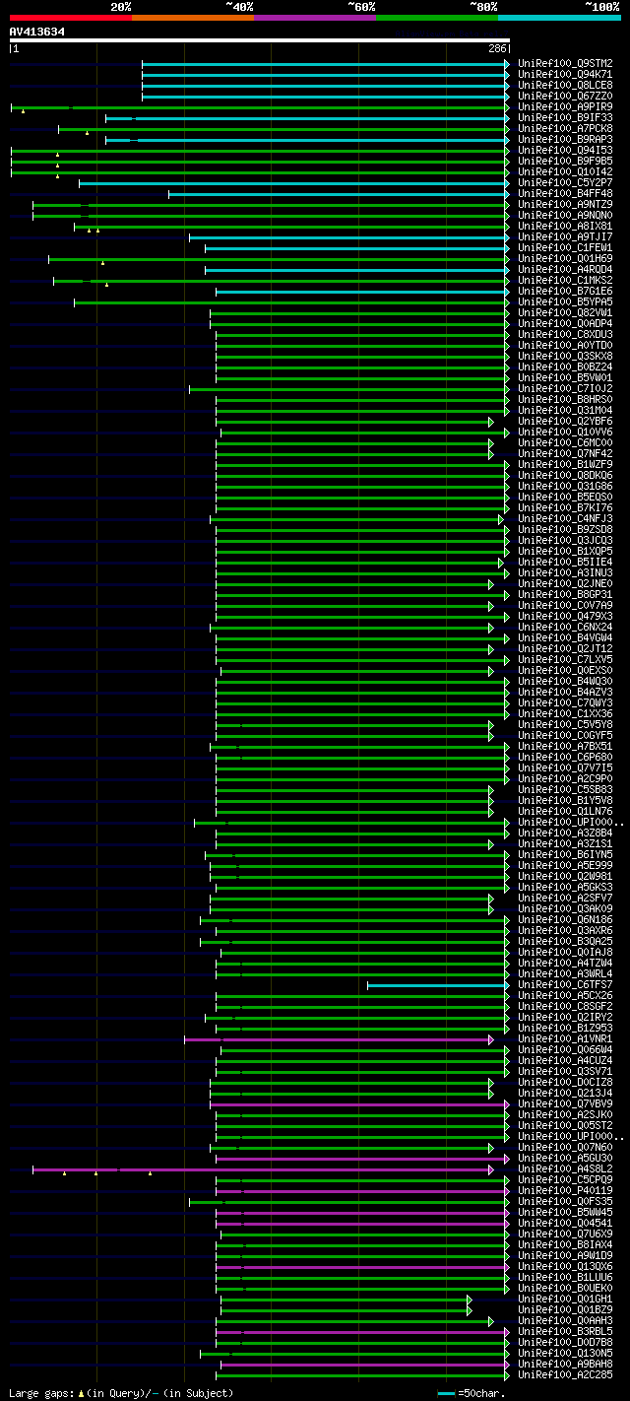
Task: Open hit UniRef100_B9IF33
Action: pyautogui.click(x=565, y=118)
